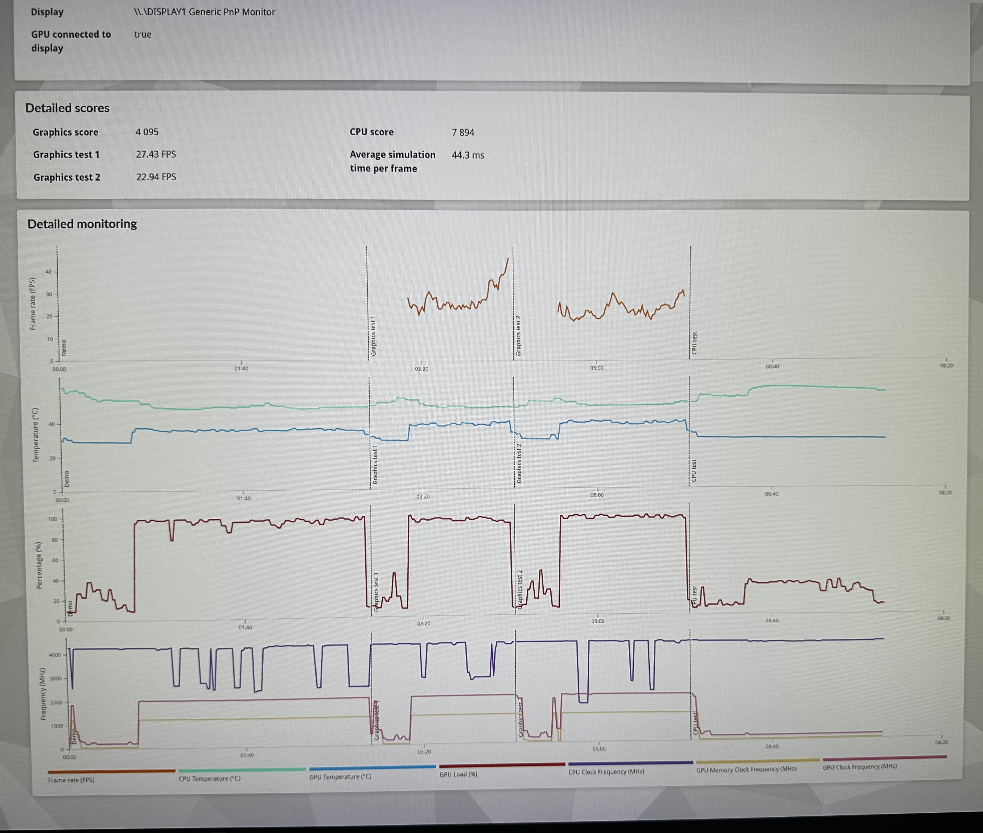Click the Graphics test 1 FPS value 27.43 FPS
This screenshot has width=983, height=833.
(156, 155)
